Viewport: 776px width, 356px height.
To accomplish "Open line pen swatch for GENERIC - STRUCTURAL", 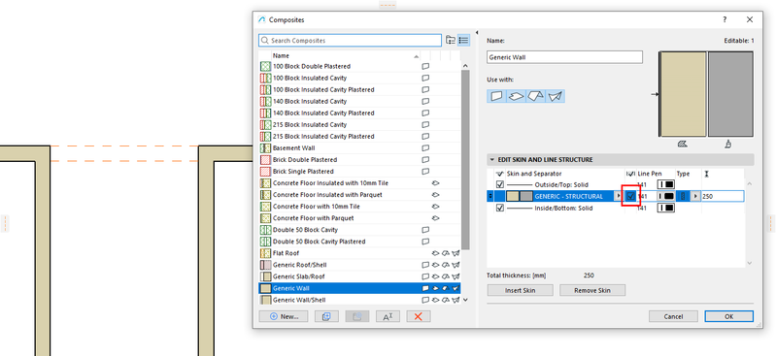I will (665, 196).
